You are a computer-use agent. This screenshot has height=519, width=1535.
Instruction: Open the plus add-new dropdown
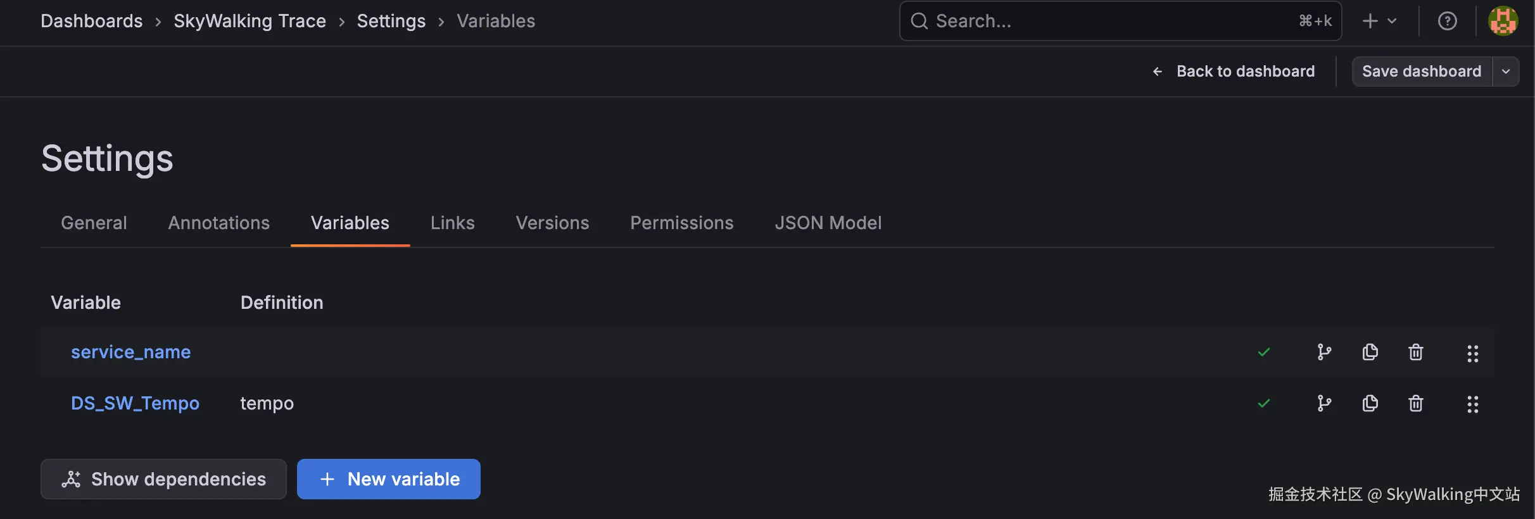pyautogui.click(x=1379, y=21)
